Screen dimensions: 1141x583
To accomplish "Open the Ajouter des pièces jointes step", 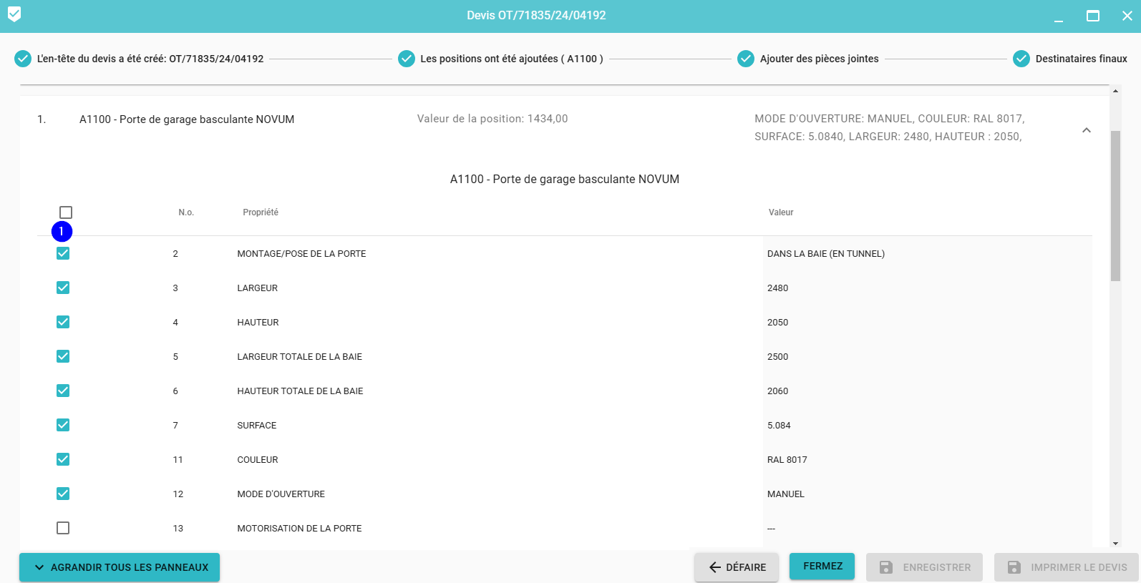I will click(x=819, y=59).
